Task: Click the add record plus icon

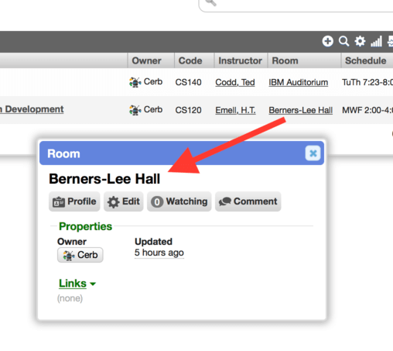Action: 327,41
